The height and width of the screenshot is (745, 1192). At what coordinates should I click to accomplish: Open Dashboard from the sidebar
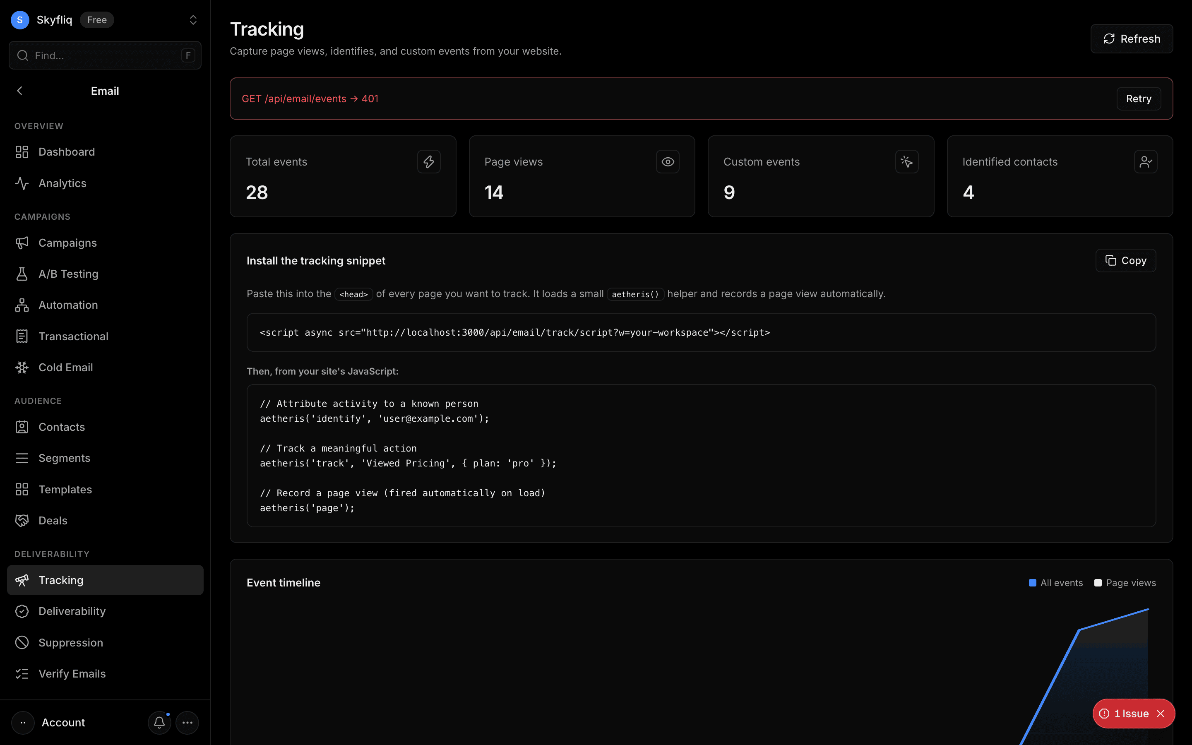tap(105, 152)
